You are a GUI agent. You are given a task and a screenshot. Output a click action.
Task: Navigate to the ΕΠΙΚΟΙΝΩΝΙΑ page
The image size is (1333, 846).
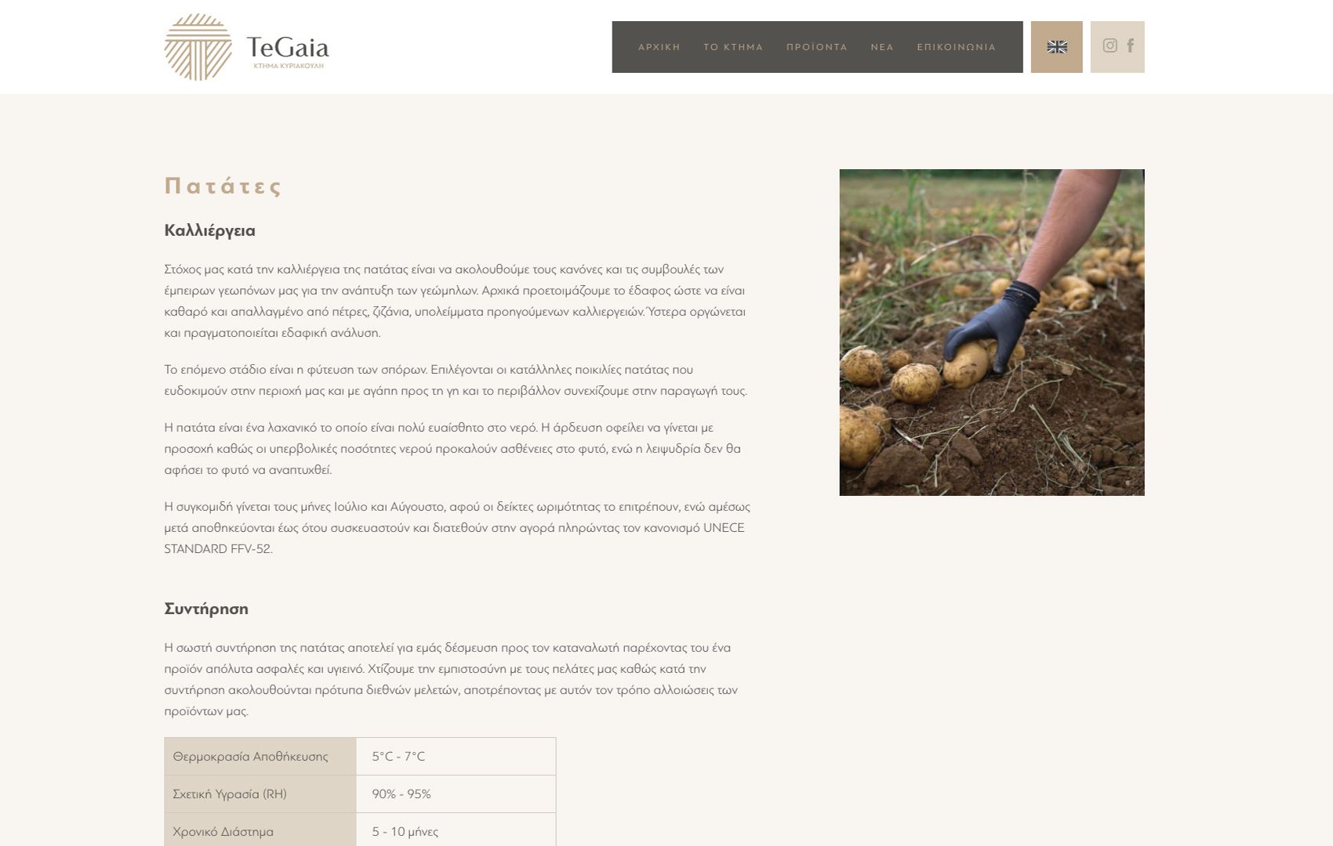[956, 47]
